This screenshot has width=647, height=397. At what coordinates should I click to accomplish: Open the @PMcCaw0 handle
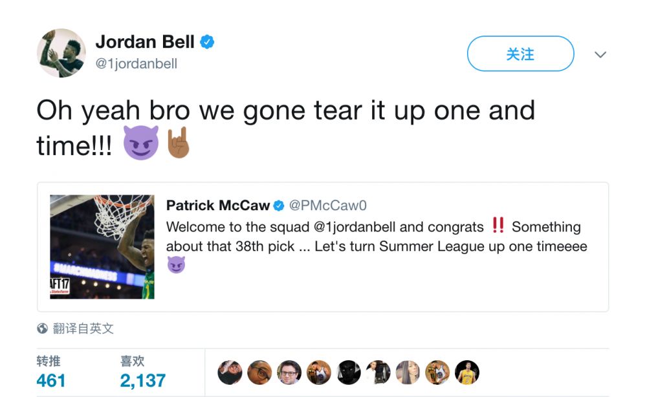pyautogui.click(x=327, y=206)
